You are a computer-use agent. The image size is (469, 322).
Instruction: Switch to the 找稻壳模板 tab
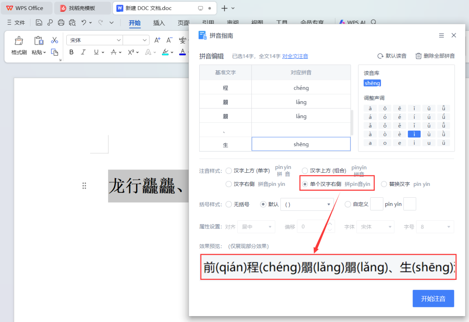[82, 8]
